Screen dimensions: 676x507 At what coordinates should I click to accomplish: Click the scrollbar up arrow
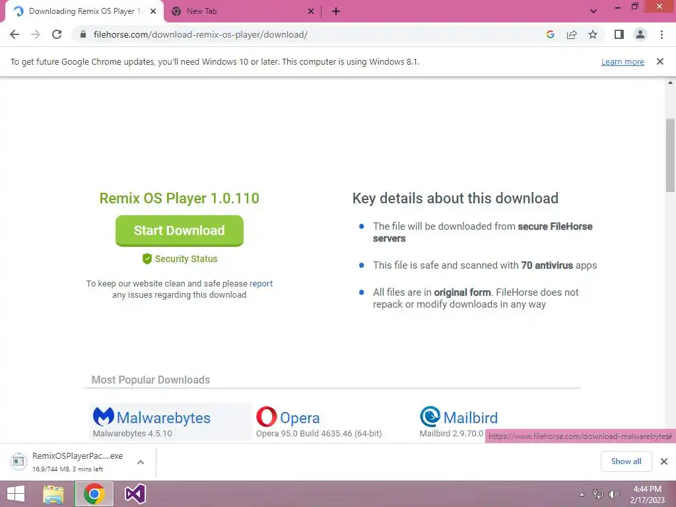[671, 83]
